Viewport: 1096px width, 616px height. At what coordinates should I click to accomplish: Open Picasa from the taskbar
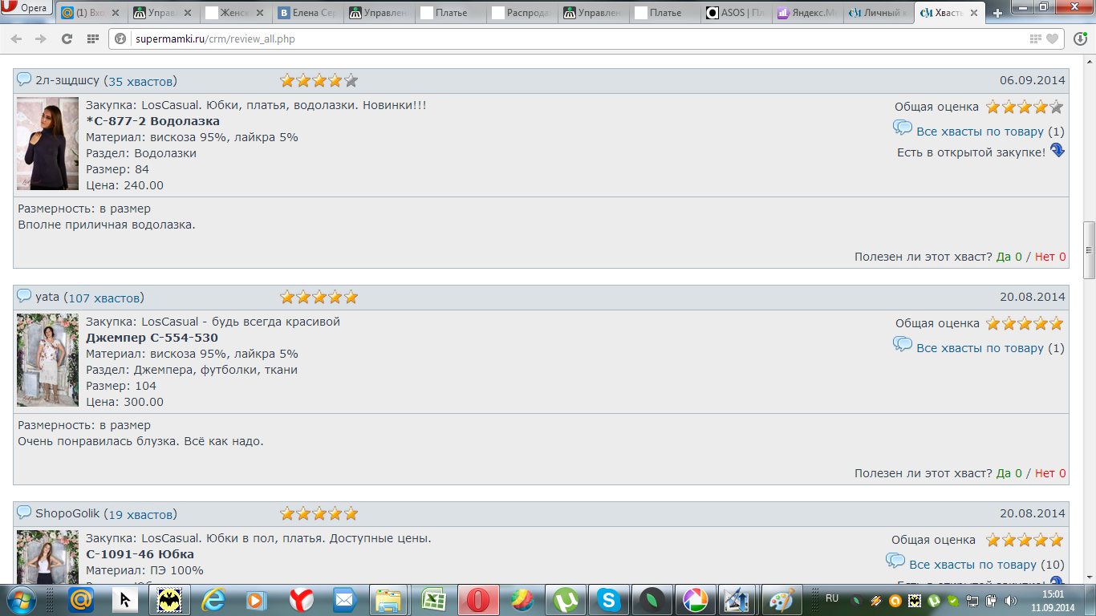(x=697, y=599)
